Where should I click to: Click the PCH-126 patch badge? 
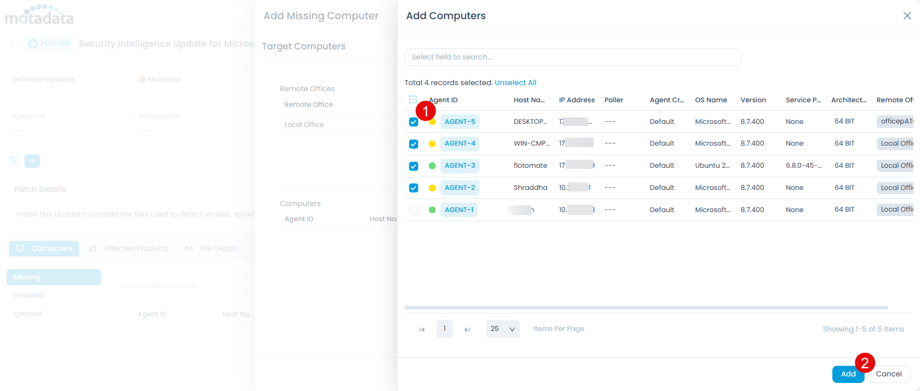(x=48, y=44)
